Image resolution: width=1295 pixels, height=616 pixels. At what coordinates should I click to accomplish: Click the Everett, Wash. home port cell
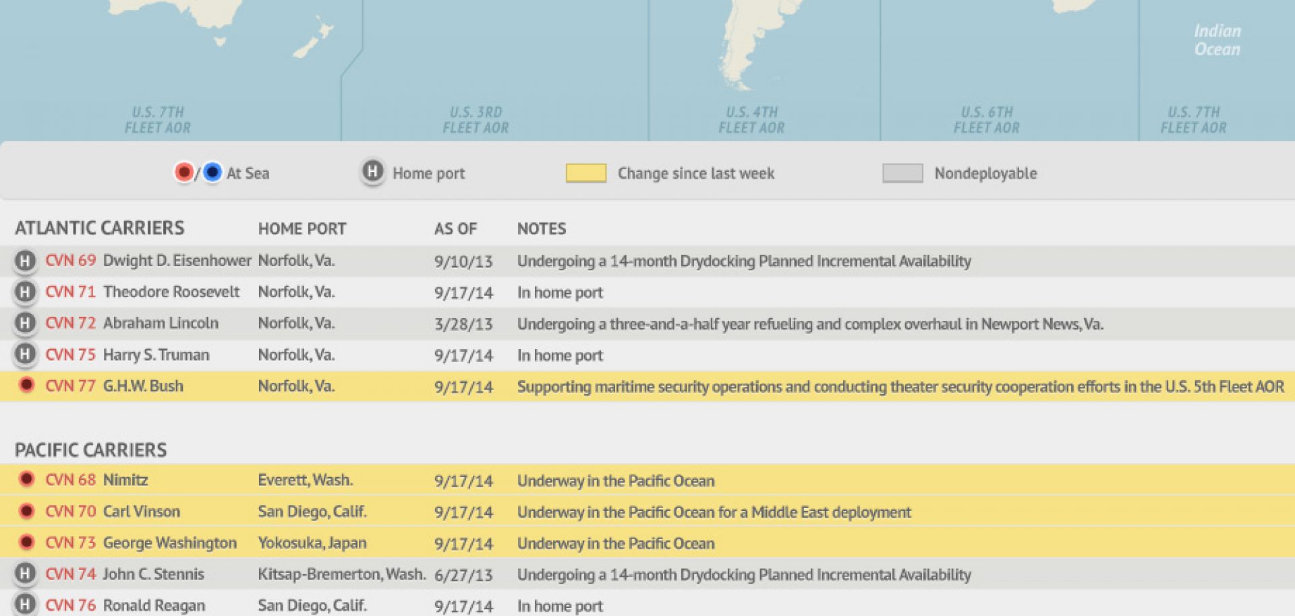click(306, 480)
